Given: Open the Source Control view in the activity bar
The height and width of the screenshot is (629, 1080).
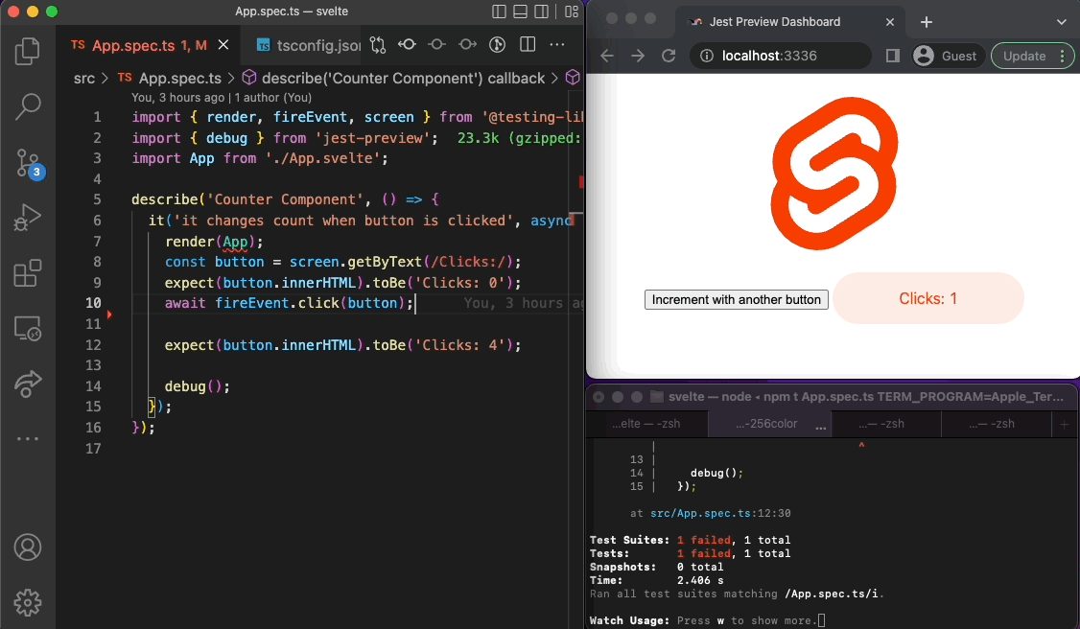Looking at the screenshot, I should (x=27, y=161).
